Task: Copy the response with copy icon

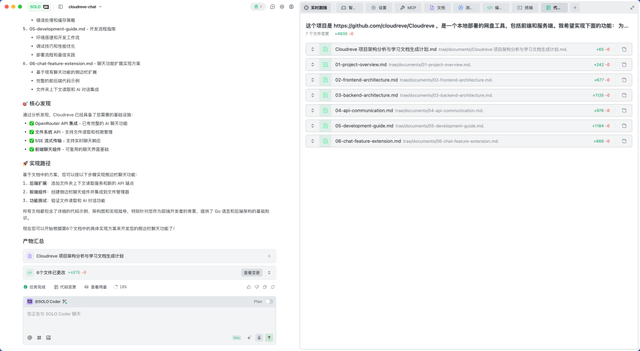Action: pyautogui.click(x=265, y=287)
